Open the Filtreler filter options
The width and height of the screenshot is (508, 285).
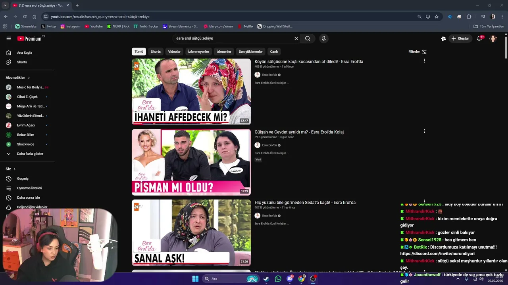pos(418,51)
